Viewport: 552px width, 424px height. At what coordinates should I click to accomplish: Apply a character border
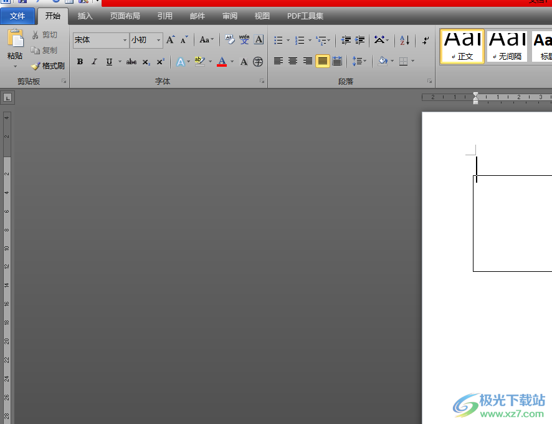[259, 40]
